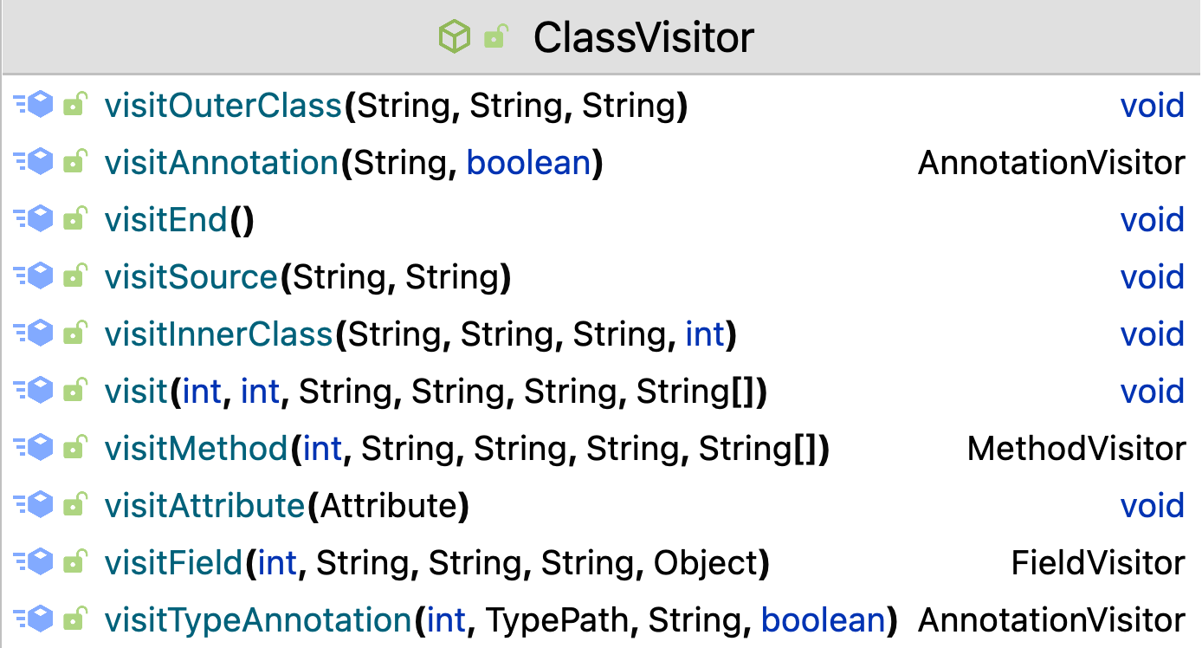The height and width of the screenshot is (648, 1202).
Task: Select the visitOuterClass method name
Action: 223,106
